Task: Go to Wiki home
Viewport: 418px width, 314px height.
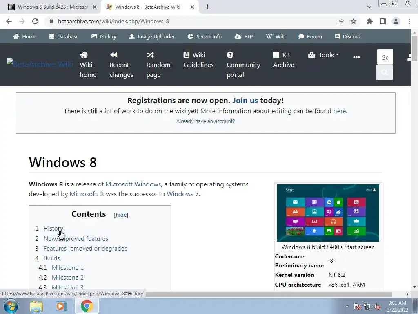Action: tap(88, 65)
